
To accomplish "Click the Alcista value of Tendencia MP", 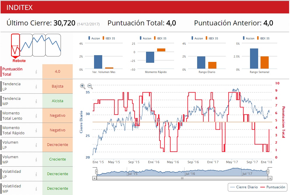I will pos(58,101).
